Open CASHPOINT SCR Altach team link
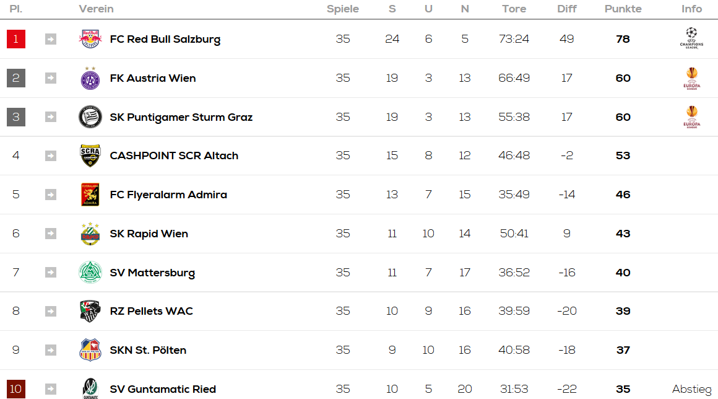Image resolution: width=718 pixels, height=399 pixels. click(174, 156)
